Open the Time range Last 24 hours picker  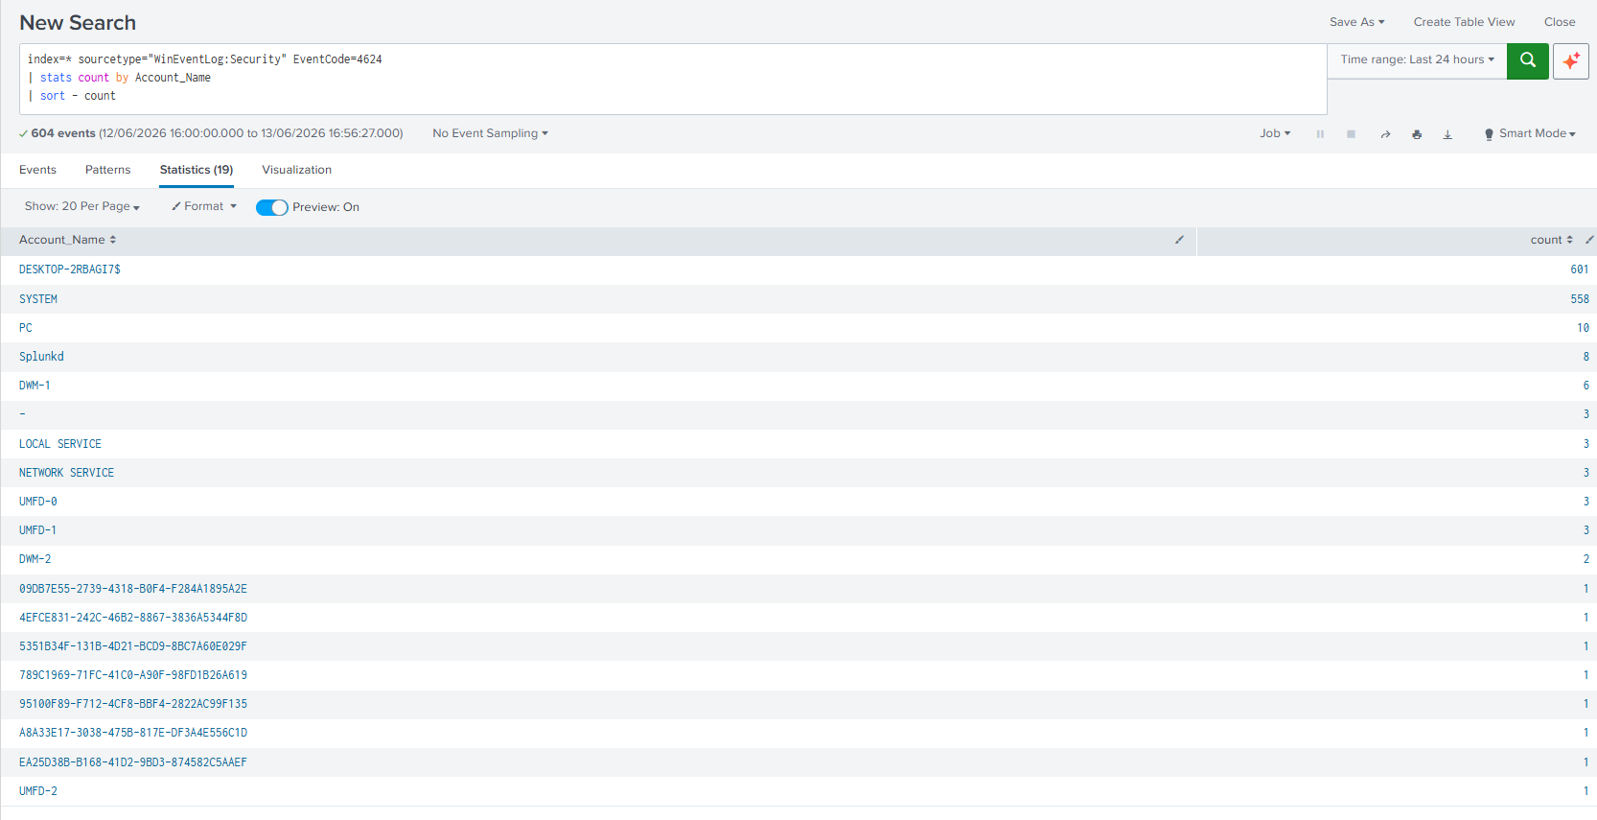point(1417,59)
